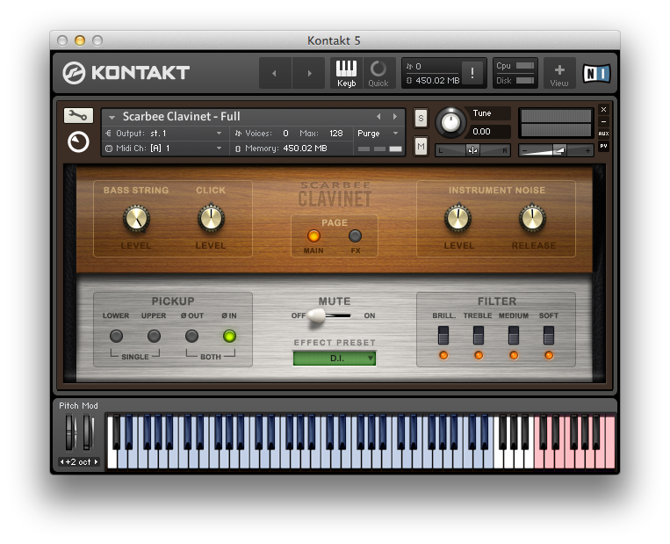Click the Voices 0 readout
670x544 pixels.
click(x=286, y=134)
